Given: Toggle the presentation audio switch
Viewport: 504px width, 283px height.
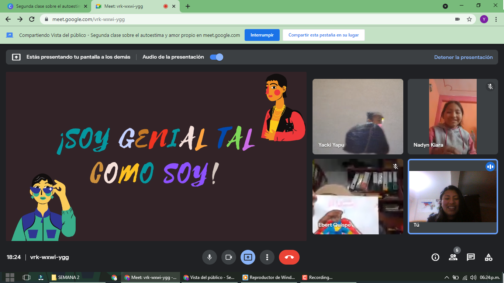Looking at the screenshot, I should [x=217, y=57].
